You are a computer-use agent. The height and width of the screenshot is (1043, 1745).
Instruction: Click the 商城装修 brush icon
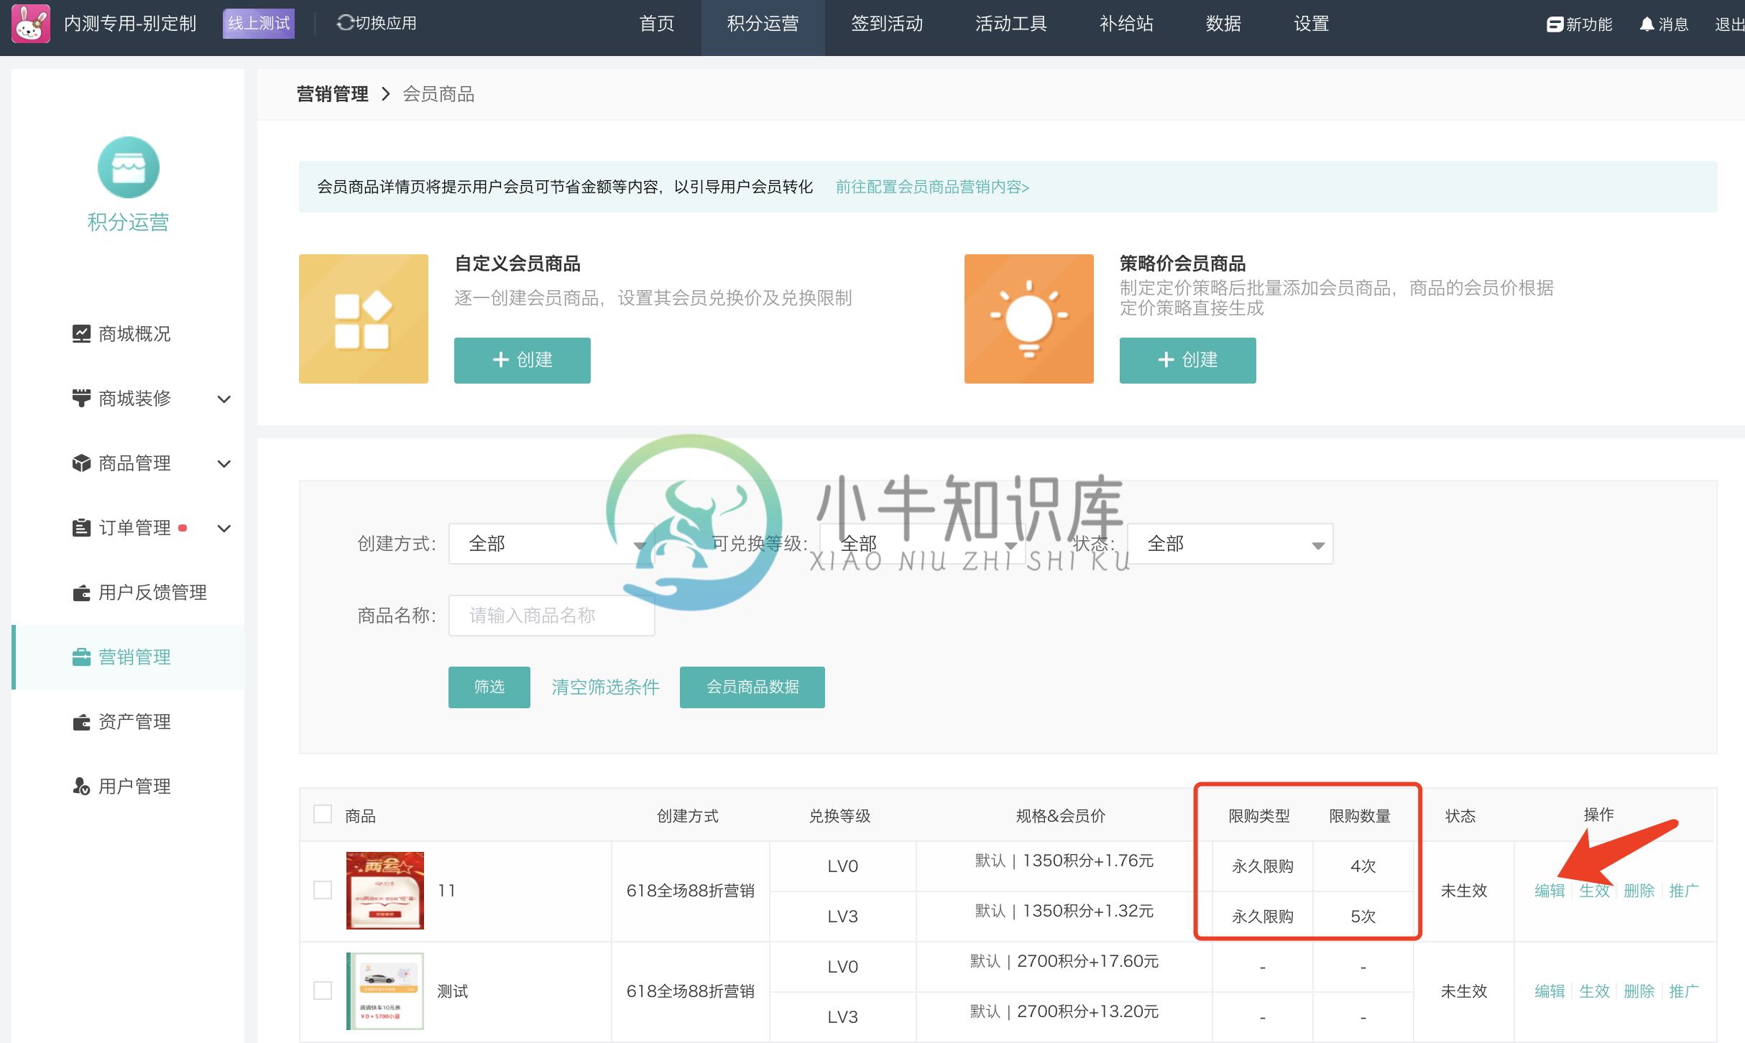tap(81, 398)
